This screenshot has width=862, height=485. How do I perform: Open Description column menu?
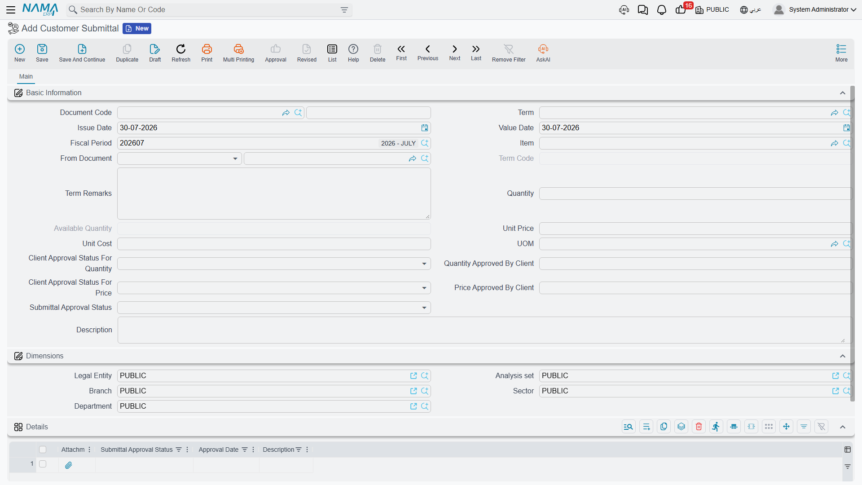point(307,450)
